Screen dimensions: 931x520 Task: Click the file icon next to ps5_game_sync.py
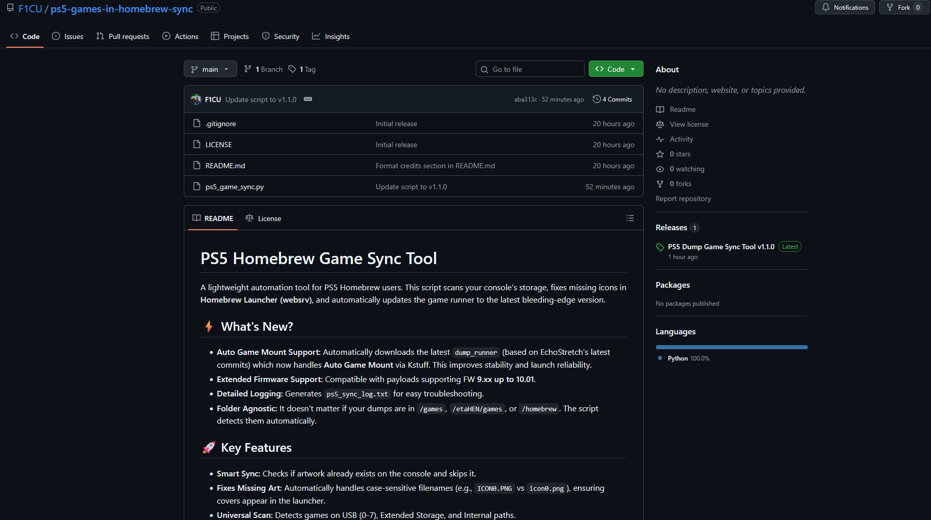tap(197, 187)
